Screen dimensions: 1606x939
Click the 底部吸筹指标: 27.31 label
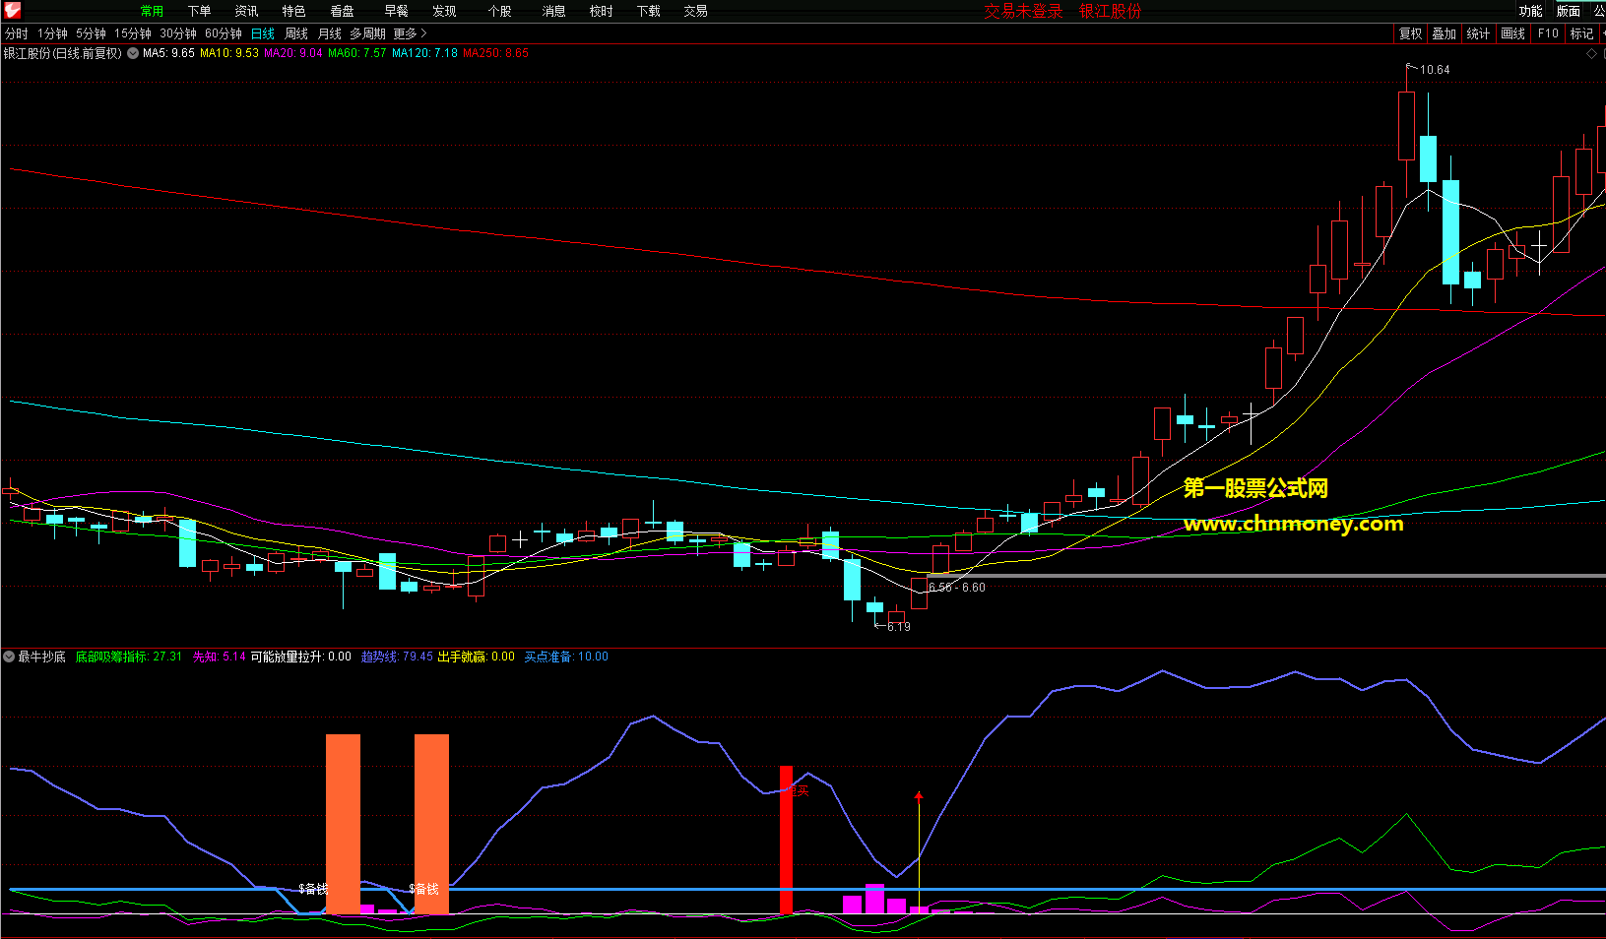pyautogui.click(x=128, y=657)
